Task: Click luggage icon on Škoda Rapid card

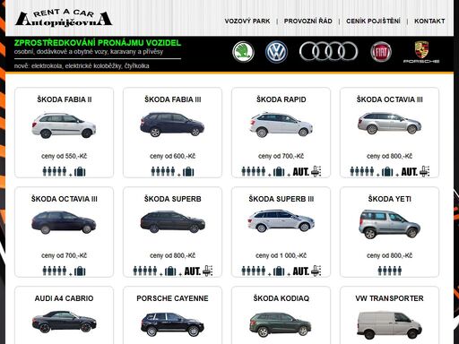Action: pos(279,172)
